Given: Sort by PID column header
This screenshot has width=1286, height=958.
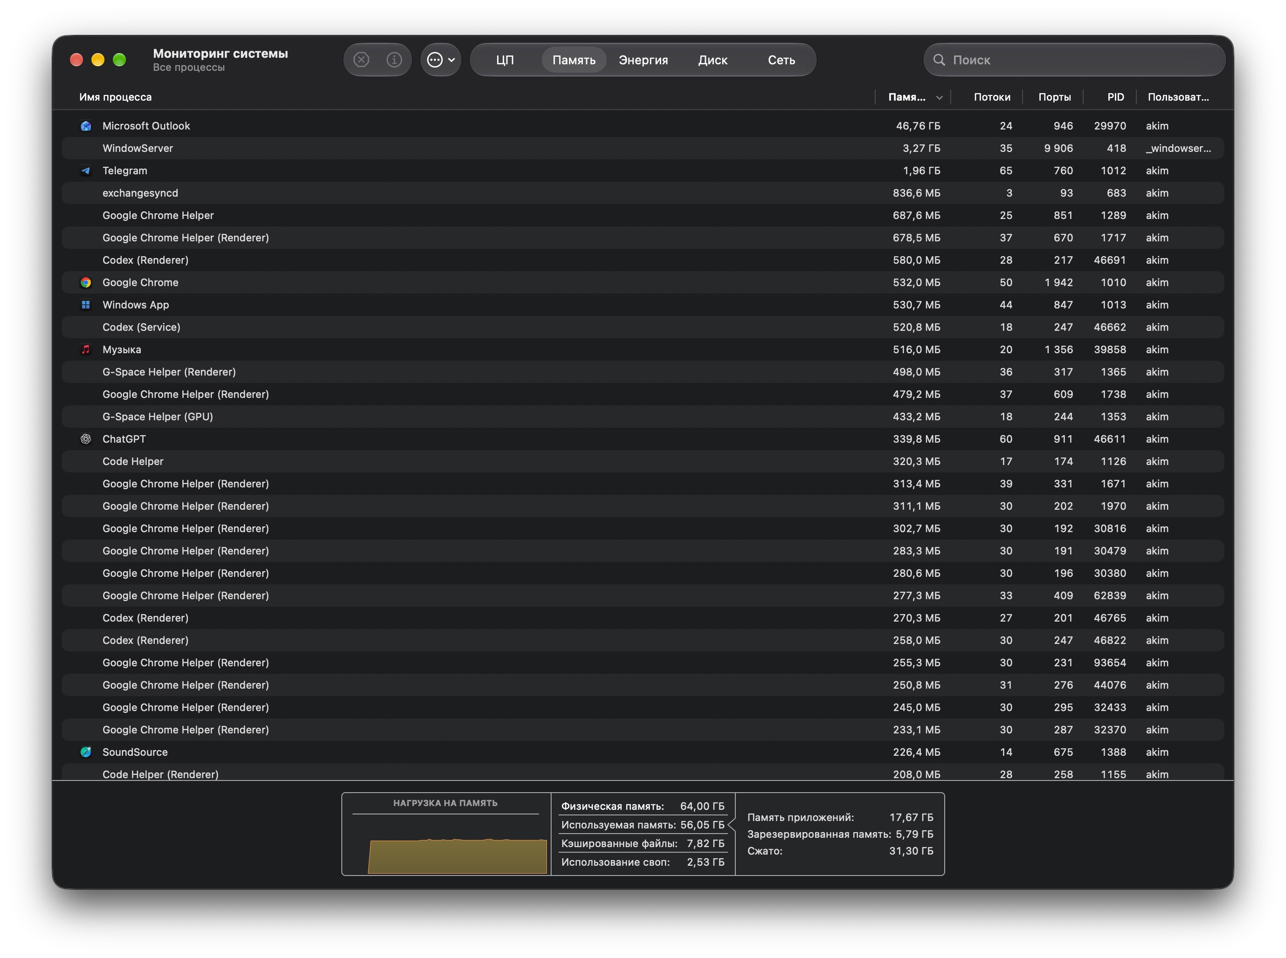Looking at the screenshot, I should (1115, 97).
